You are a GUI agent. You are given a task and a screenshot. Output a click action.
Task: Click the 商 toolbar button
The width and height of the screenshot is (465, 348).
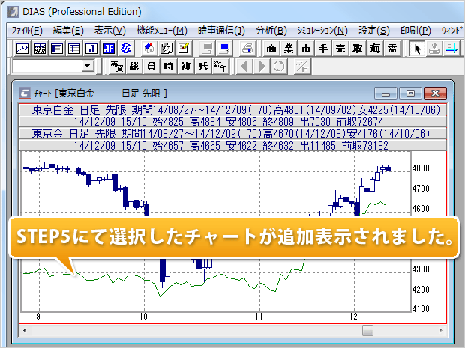pyautogui.click(x=271, y=49)
